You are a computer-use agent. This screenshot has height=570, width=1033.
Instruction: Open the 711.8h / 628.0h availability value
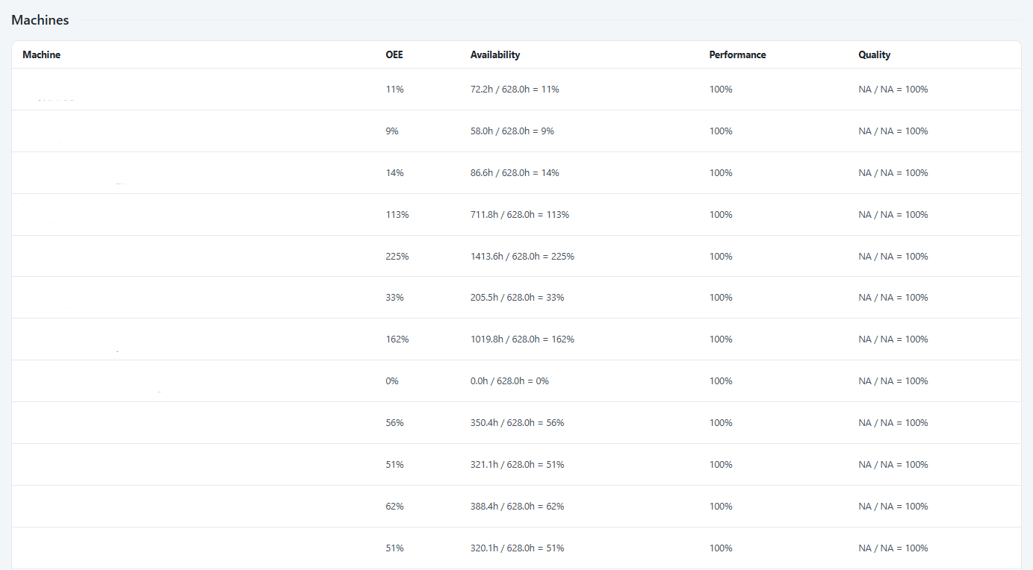coord(520,215)
